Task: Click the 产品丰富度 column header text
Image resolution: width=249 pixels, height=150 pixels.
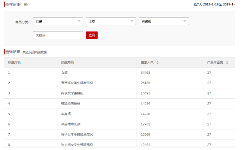Action: (x=215, y=62)
